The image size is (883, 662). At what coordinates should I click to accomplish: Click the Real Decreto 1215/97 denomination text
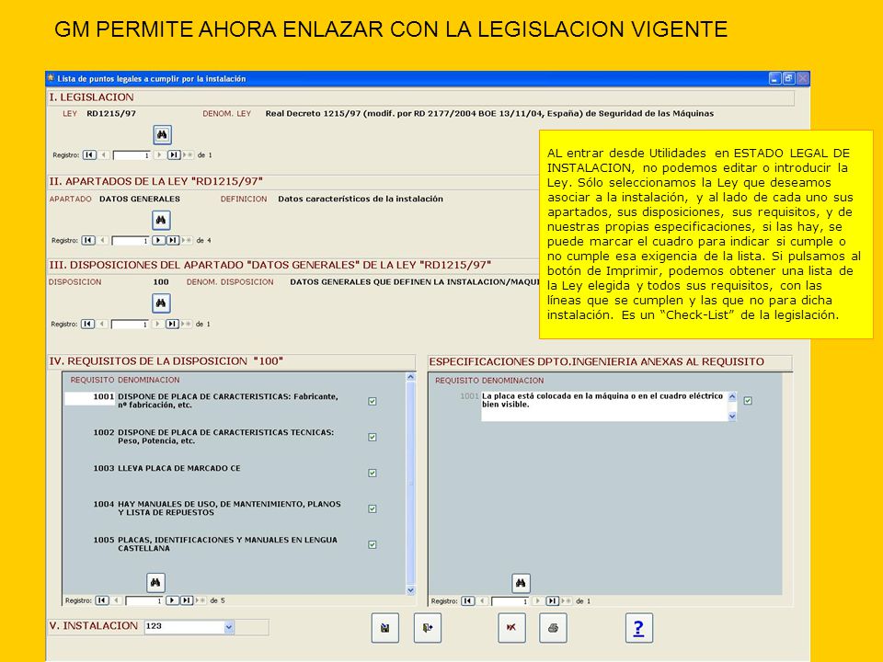[x=489, y=114]
